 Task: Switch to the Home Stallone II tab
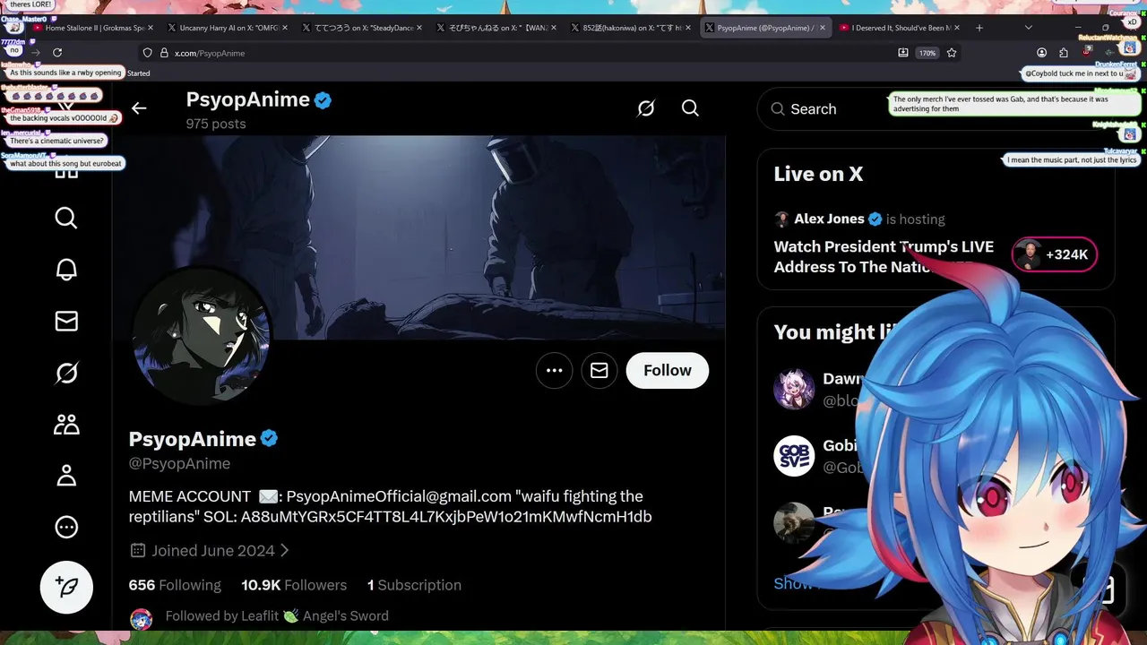tap(91, 28)
